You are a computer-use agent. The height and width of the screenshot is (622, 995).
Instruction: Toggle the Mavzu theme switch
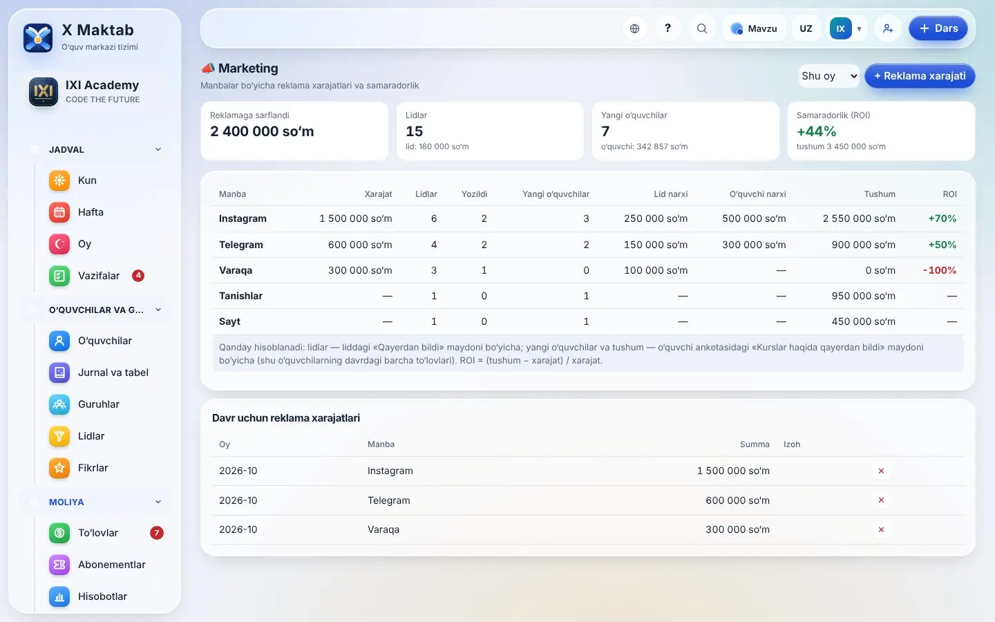(x=755, y=28)
